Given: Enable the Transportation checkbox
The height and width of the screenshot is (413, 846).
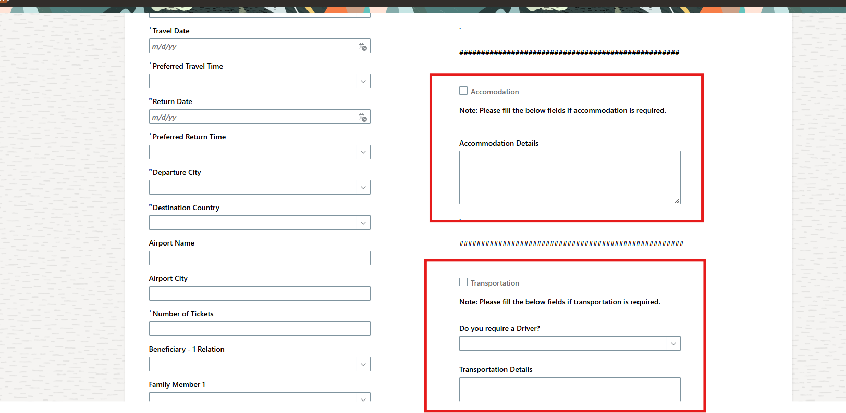Looking at the screenshot, I should point(463,282).
